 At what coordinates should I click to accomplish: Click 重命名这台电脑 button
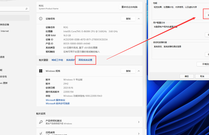click(x=129, y=7)
